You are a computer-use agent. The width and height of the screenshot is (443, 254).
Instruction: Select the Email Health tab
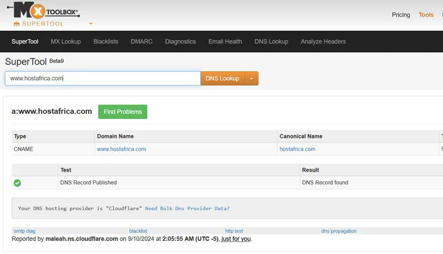(x=225, y=41)
